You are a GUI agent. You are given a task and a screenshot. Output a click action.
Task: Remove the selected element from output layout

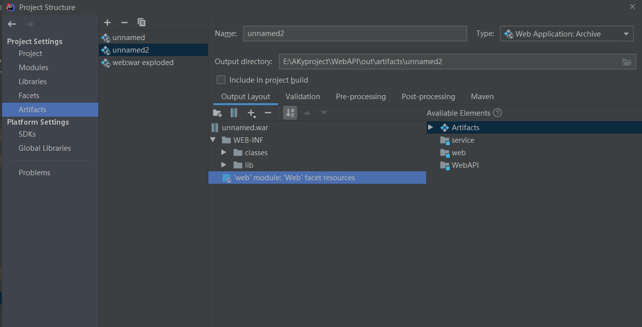click(x=268, y=113)
